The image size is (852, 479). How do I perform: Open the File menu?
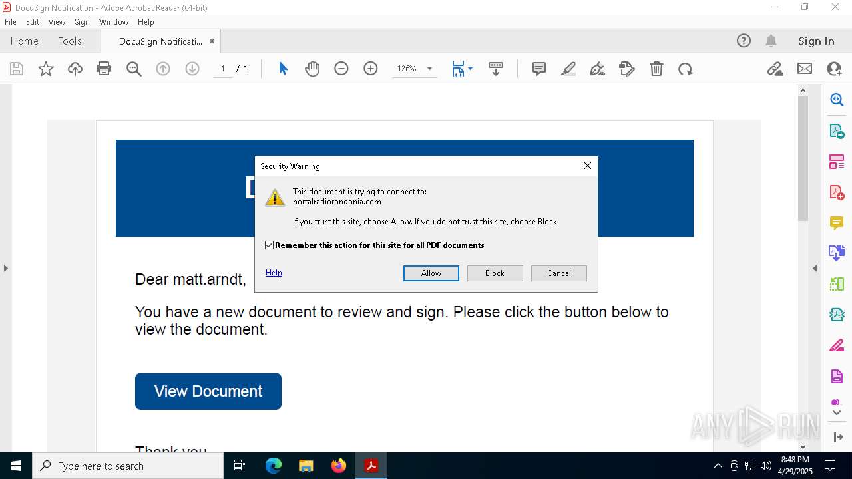(x=11, y=22)
